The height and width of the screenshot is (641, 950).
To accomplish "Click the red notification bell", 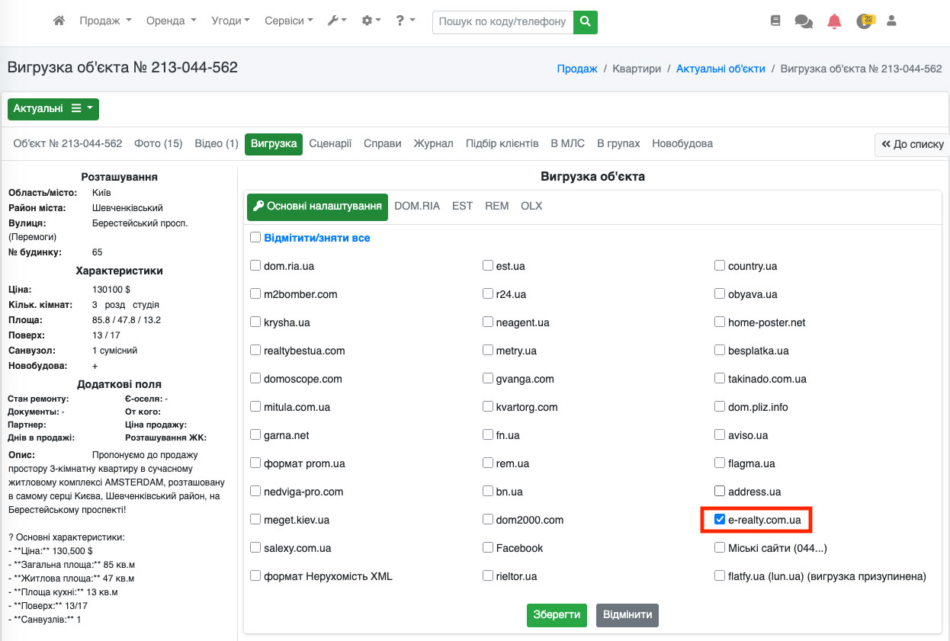I will [834, 21].
